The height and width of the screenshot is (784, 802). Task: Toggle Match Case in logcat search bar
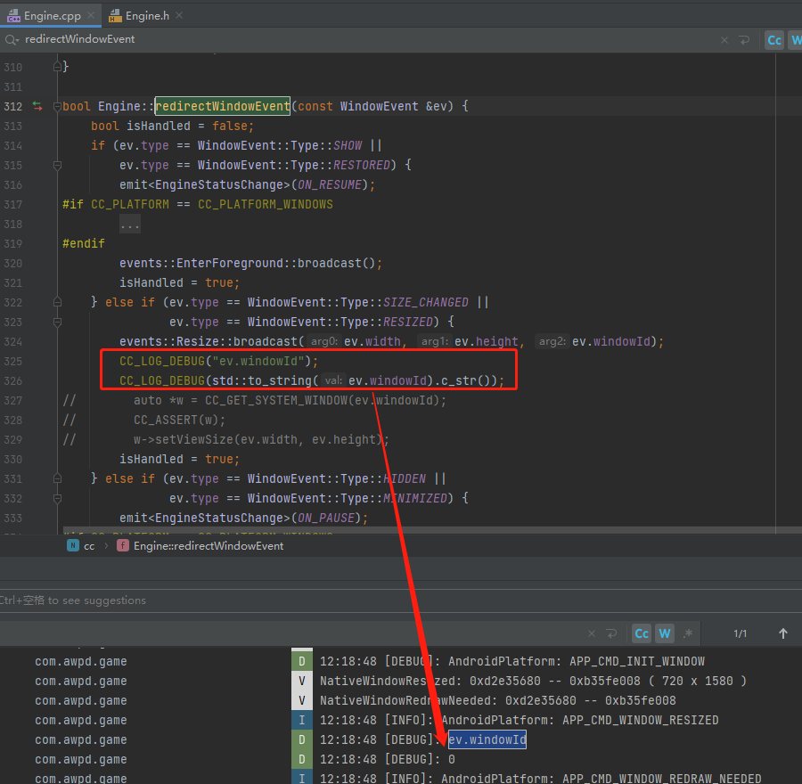click(x=642, y=633)
